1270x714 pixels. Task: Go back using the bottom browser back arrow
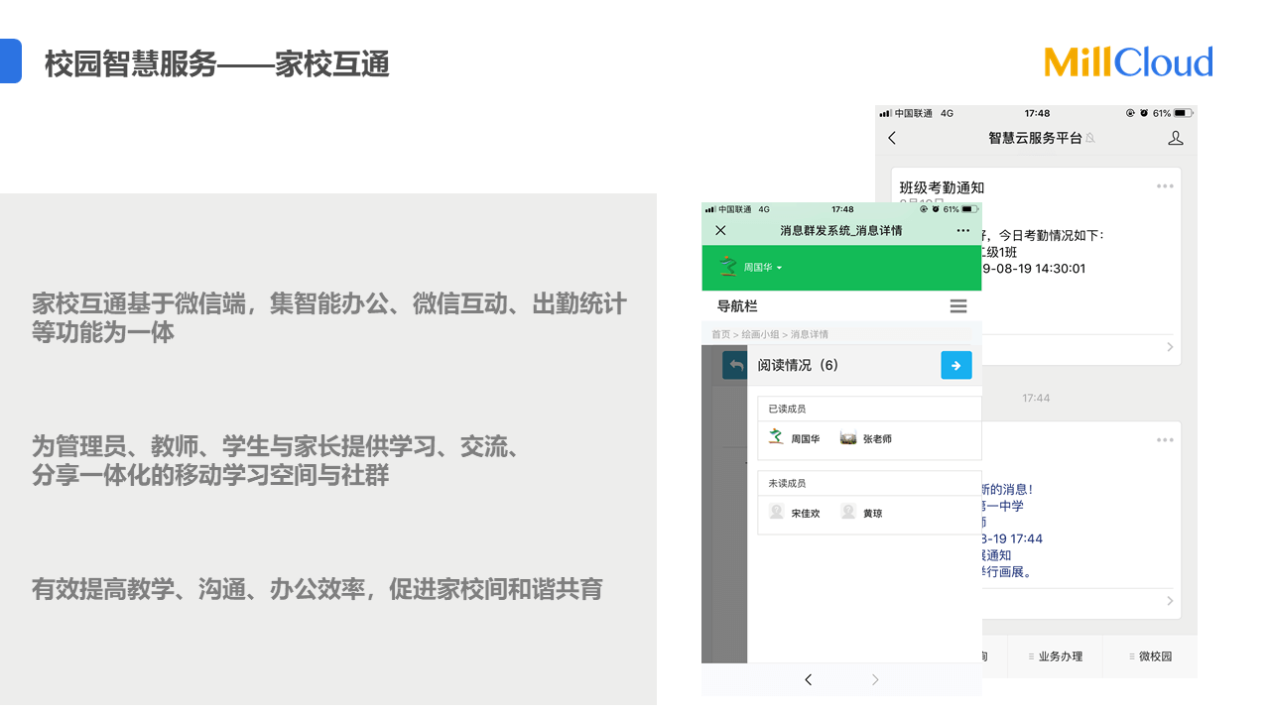[x=808, y=679]
